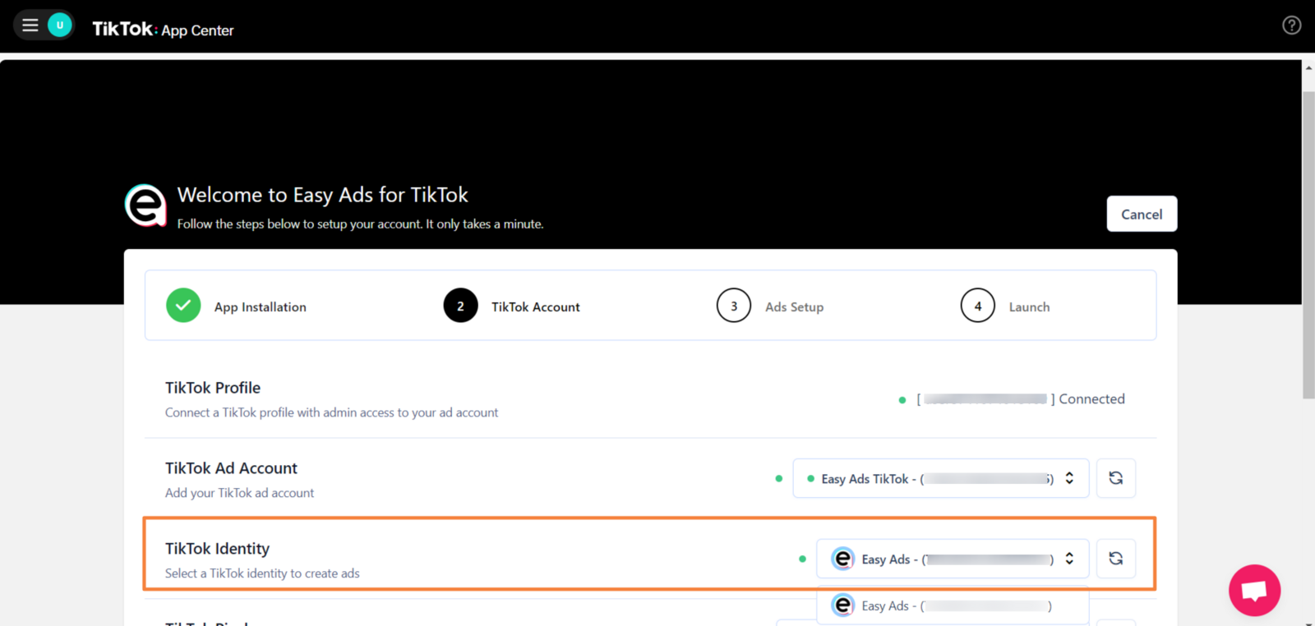Open the TikTok Identity dropdown
This screenshot has width=1315, height=626.
pyautogui.click(x=953, y=559)
